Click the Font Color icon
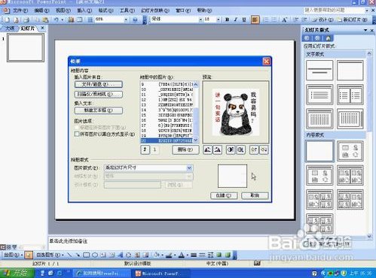Image resolution: width=376 pixels, height=278 pixels. point(182,255)
